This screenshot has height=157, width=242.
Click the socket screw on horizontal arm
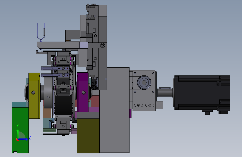[102, 46]
